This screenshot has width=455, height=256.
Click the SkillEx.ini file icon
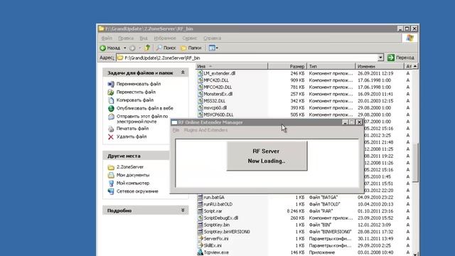tap(200, 245)
